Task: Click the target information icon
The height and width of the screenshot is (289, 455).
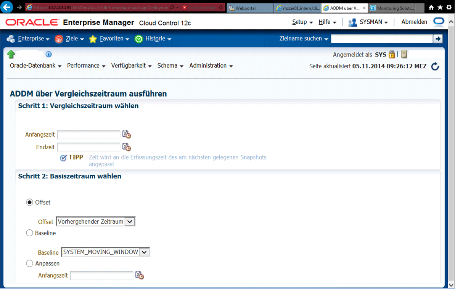Action: click(48, 54)
